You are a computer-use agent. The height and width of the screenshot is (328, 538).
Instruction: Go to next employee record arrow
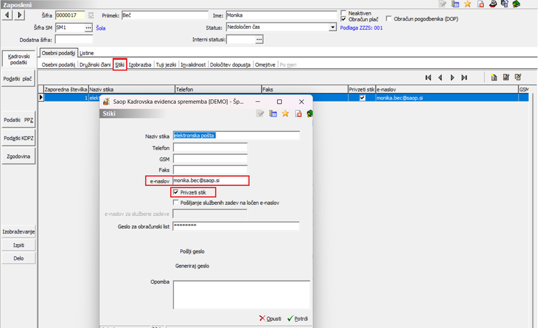pyautogui.click(x=19, y=15)
